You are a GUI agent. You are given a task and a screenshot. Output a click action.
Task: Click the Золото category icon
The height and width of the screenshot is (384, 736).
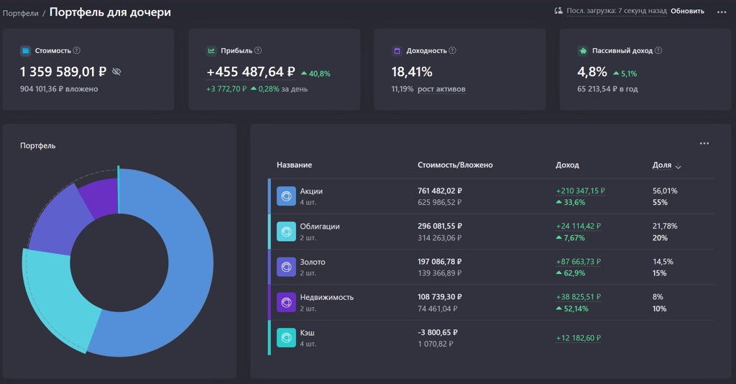(x=286, y=267)
